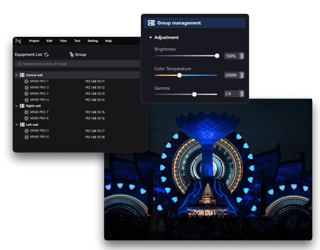Viewport: 320px width, 250px height.
Task: Click the MX40 PRO-4 device icon
Action: (27, 100)
